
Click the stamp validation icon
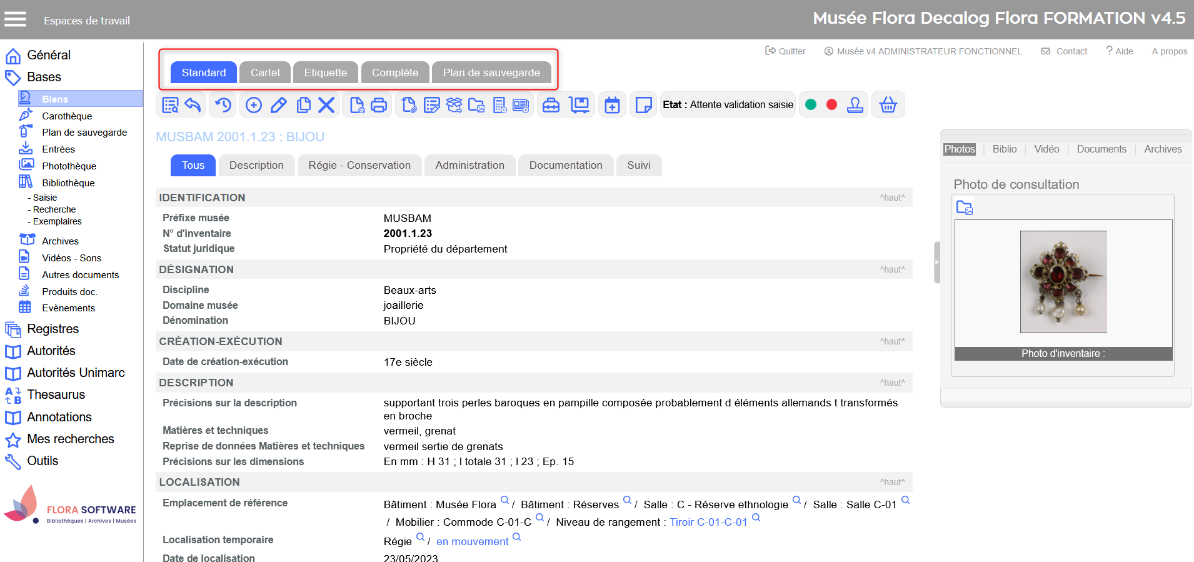coord(855,105)
